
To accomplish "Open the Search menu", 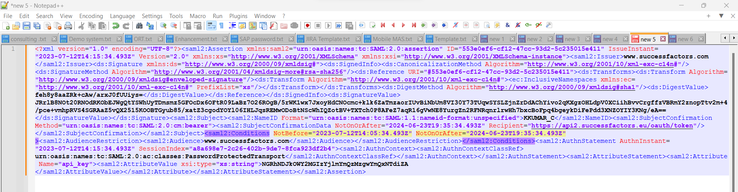I will [x=44, y=16].
